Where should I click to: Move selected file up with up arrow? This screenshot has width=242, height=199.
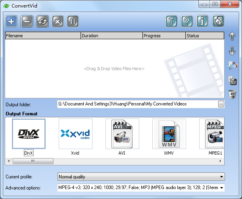tap(232, 36)
